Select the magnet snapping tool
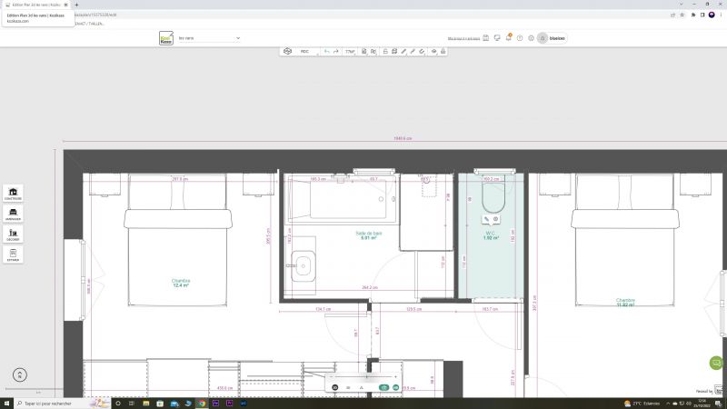This screenshot has width=727, height=409. click(x=422, y=52)
